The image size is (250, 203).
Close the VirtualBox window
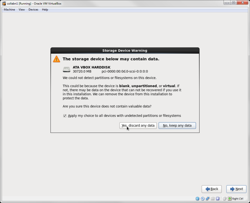(242, 2)
